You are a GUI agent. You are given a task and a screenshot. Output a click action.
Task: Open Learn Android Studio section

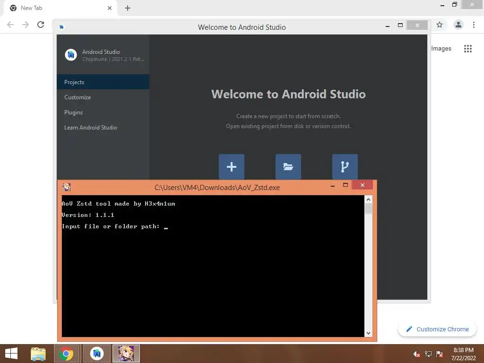click(x=103, y=128)
